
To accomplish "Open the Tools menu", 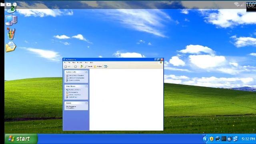I will click(86, 62).
